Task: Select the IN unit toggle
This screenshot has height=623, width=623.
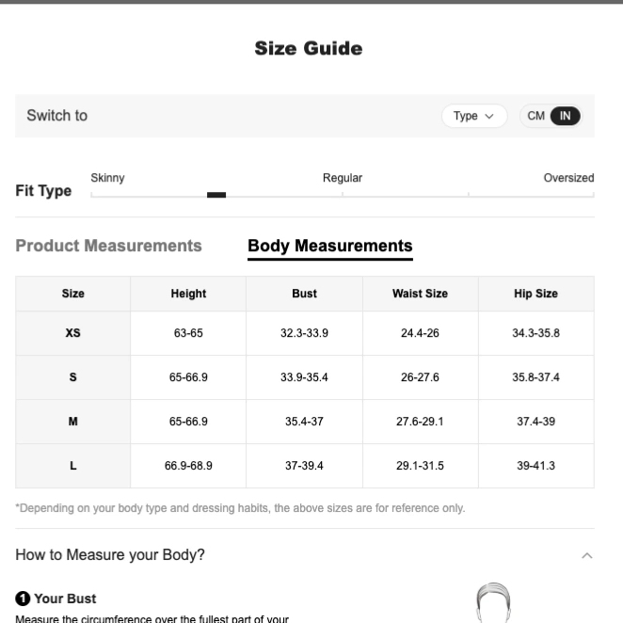Action: click(565, 116)
